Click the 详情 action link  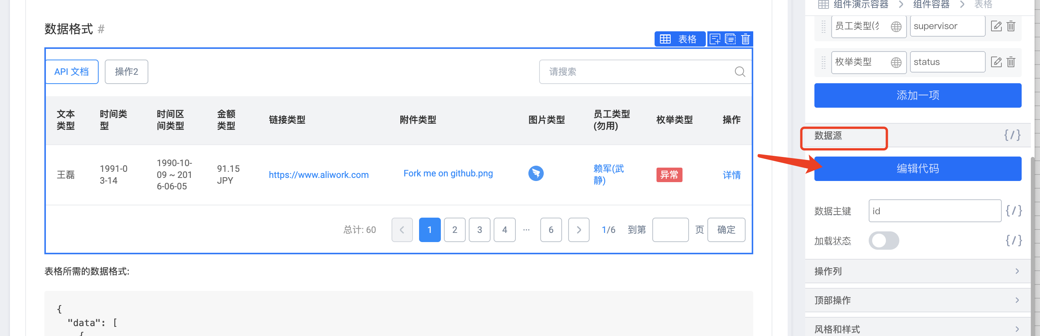click(731, 174)
